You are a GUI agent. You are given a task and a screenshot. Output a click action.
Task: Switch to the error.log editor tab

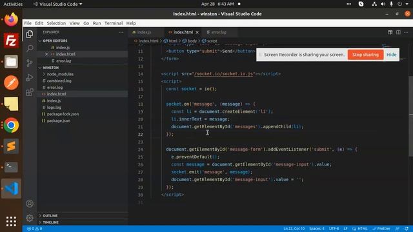point(219,32)
